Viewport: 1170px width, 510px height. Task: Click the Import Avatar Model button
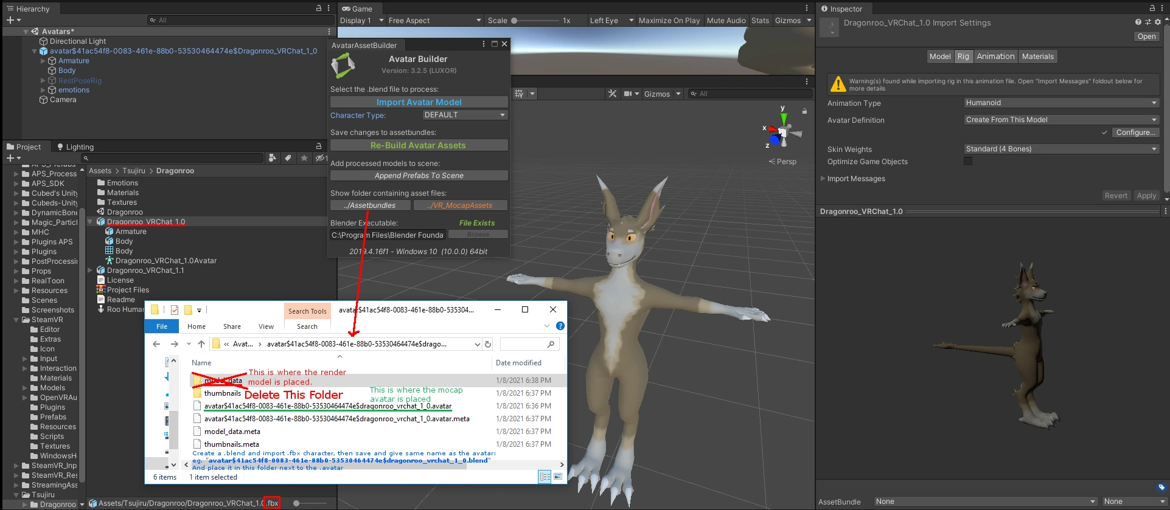tap(419, 102)
